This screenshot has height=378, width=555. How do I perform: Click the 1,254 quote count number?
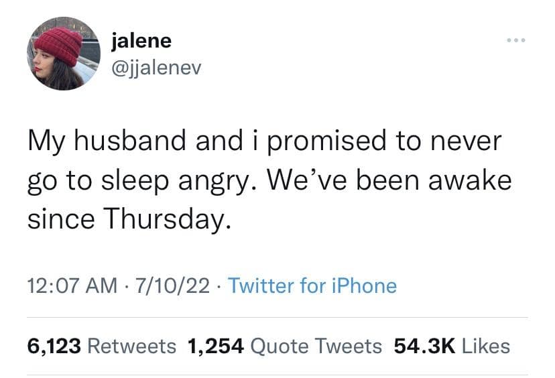216,346
